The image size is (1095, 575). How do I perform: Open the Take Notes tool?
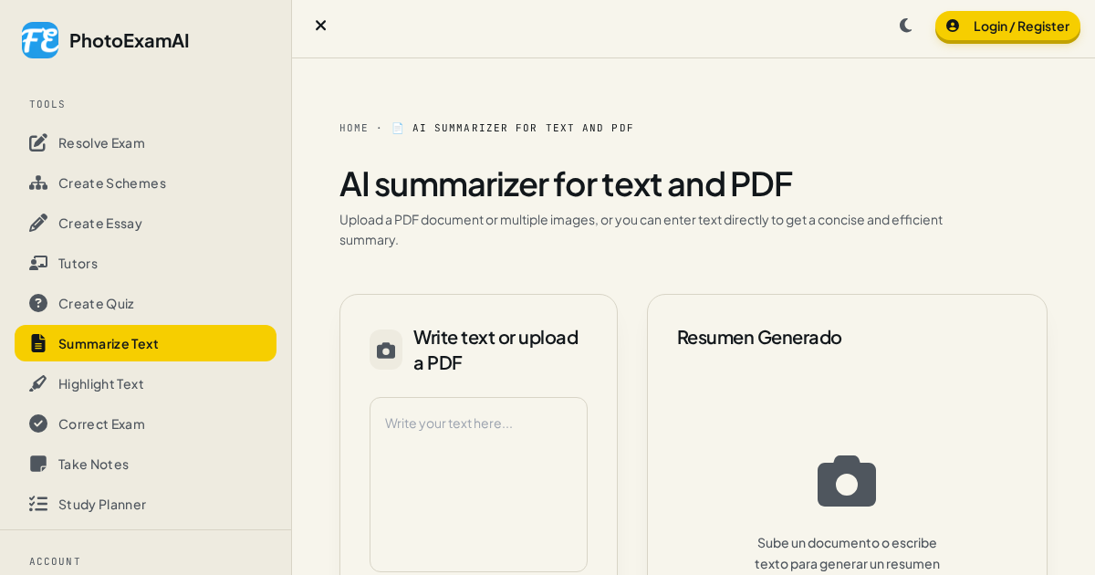click(x=145, y=464)
